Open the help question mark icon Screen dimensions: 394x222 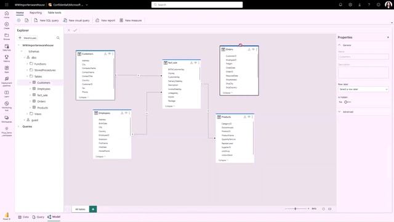[x=369, y=4]
